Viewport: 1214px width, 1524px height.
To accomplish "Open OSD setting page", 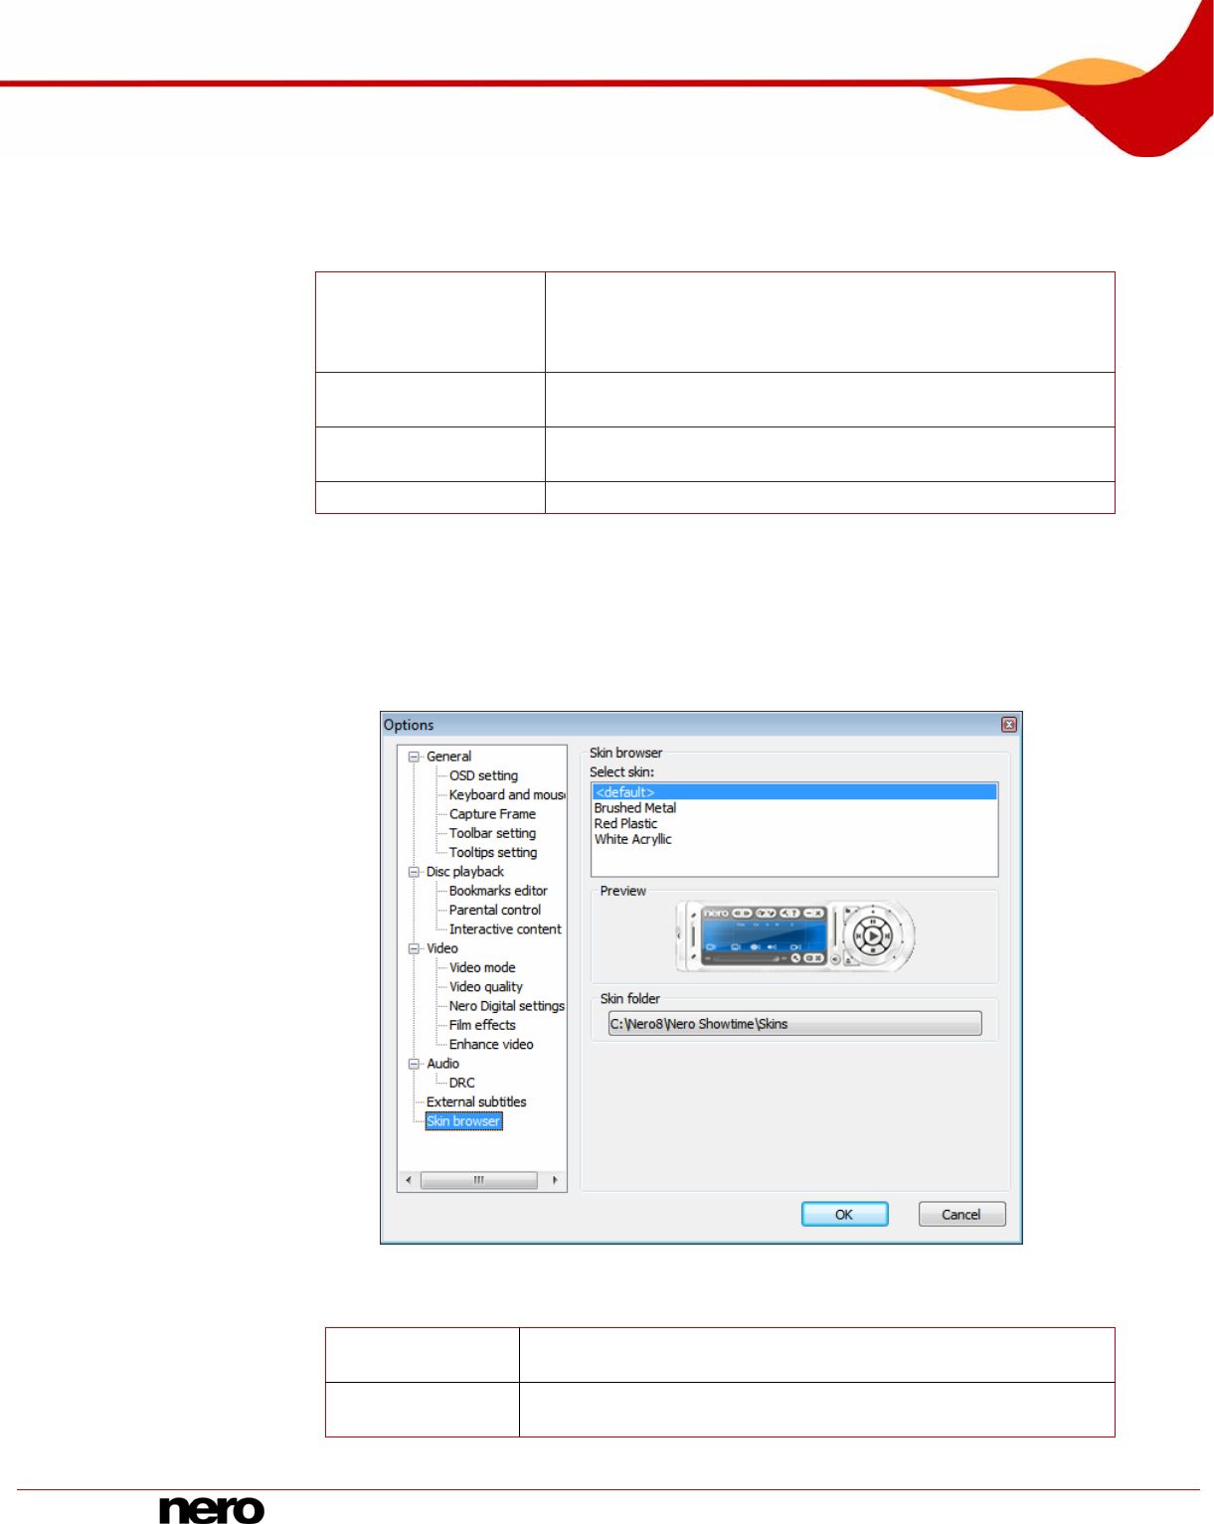I will [483, 775].
